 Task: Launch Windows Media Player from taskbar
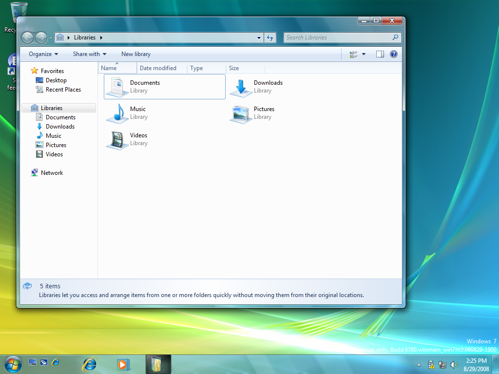tap(123, 364)
